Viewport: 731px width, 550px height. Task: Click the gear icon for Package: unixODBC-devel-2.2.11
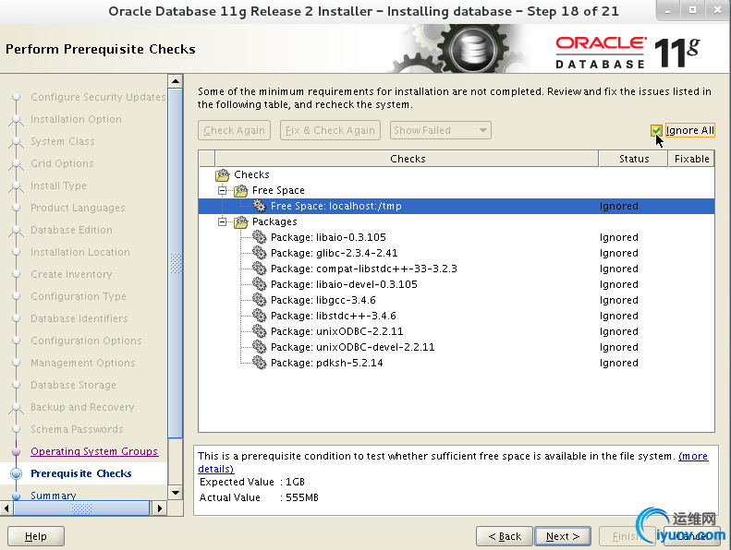click(259, 347)
